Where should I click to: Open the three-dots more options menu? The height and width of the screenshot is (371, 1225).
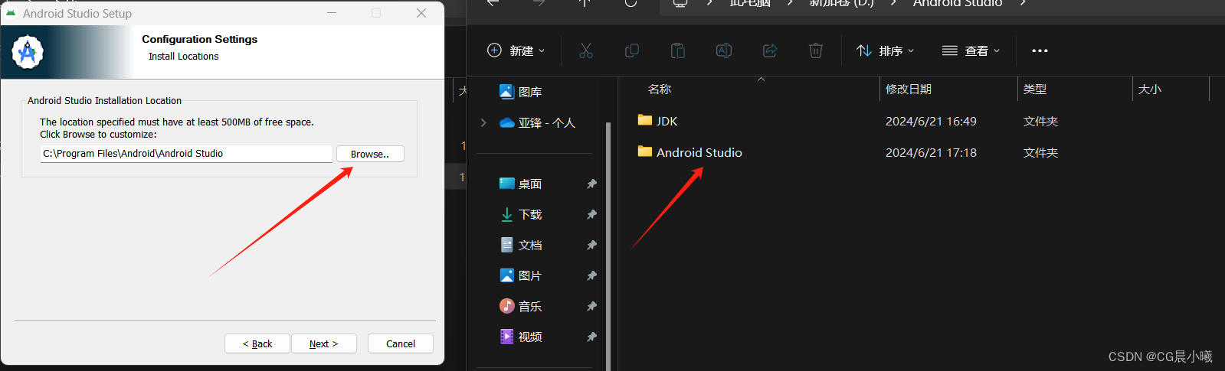[x=1040, y=50]
